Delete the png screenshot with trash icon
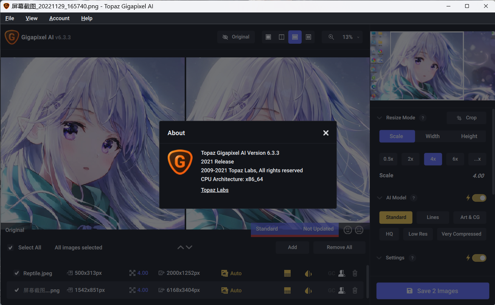495x305 pixels. click(355, 290)
